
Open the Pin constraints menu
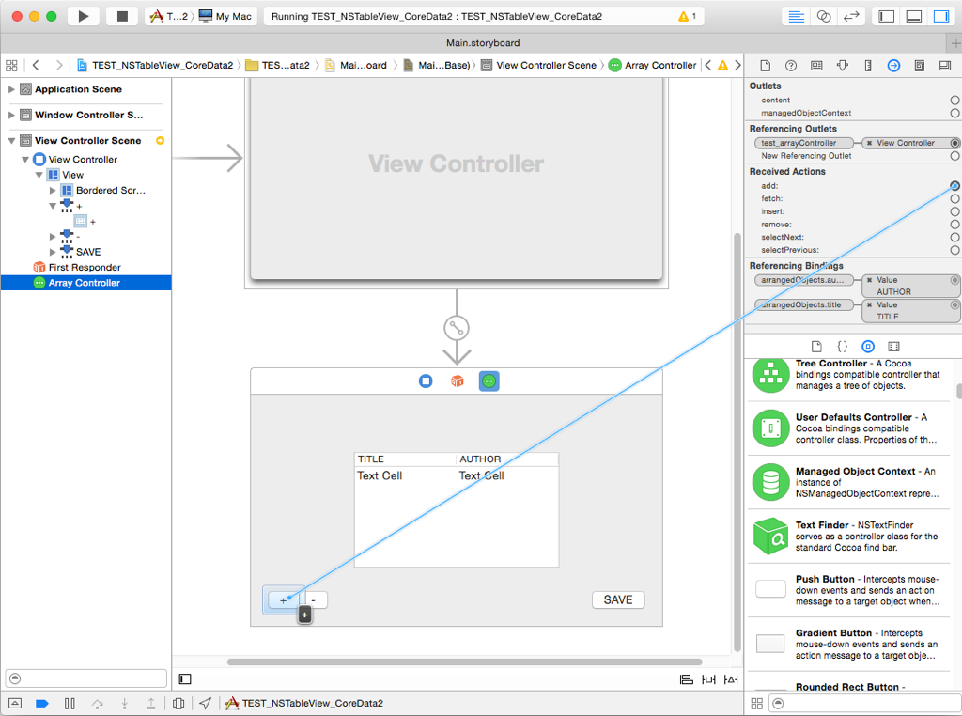(x=708, y=679)
